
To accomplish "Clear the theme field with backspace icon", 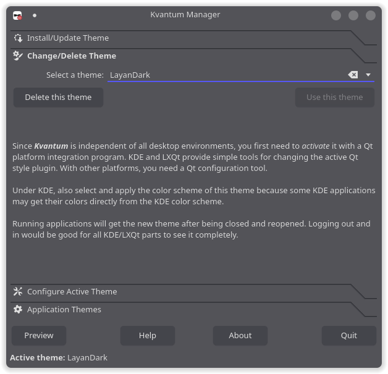I will point(353,75).
